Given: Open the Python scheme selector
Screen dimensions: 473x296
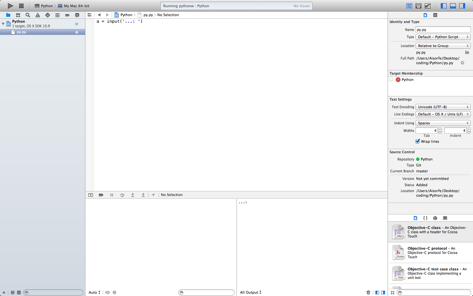Looking at the screenshot, I should tap(44, 6).
